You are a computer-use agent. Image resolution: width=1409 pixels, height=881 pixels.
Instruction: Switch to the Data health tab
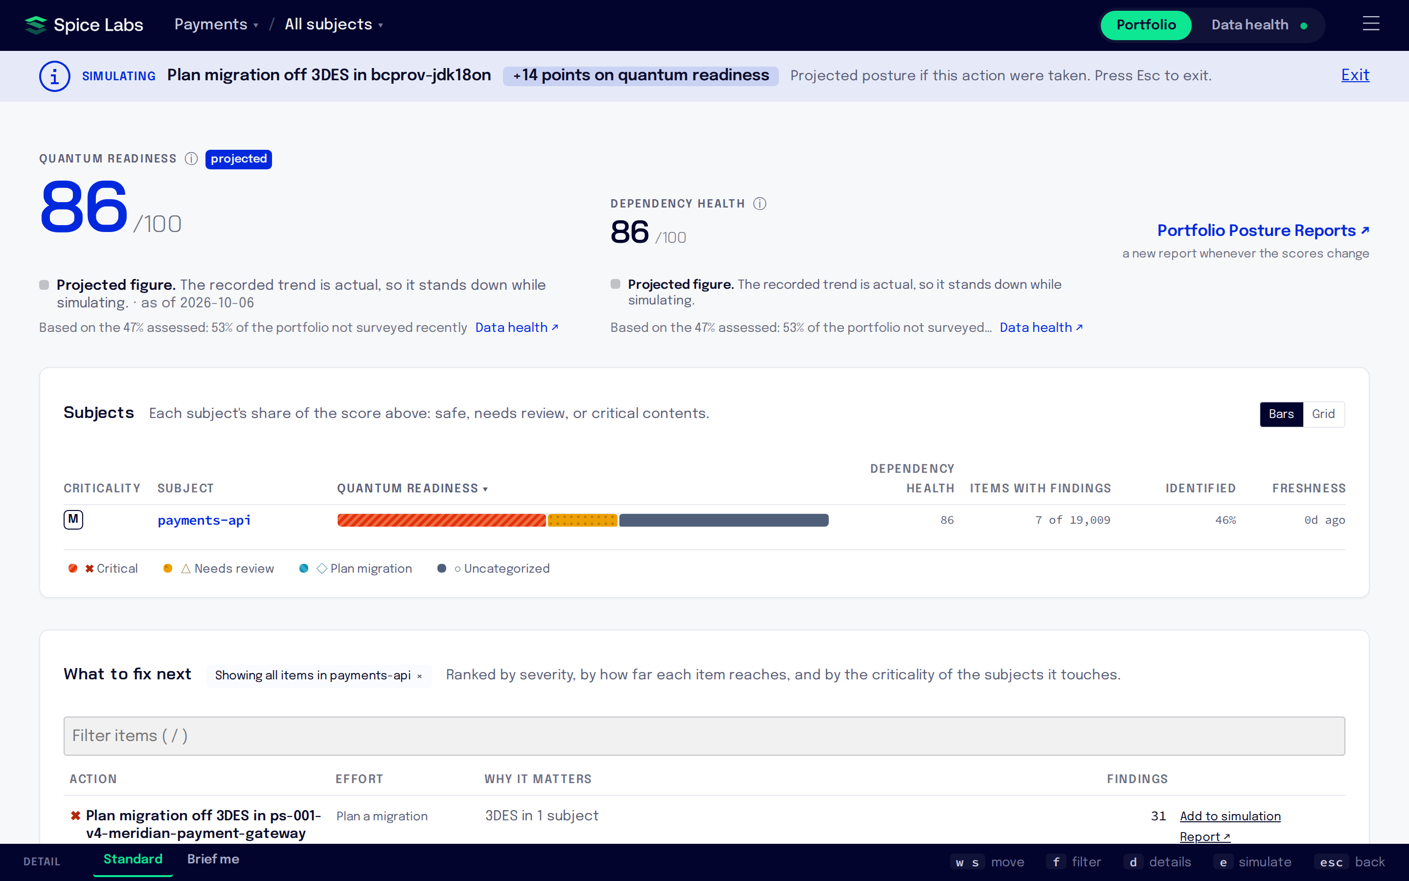1259,25
